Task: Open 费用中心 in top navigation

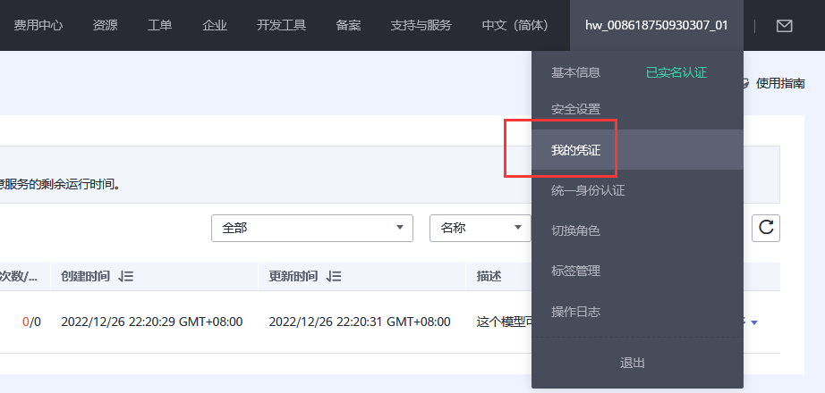Action: coord(38,25)
